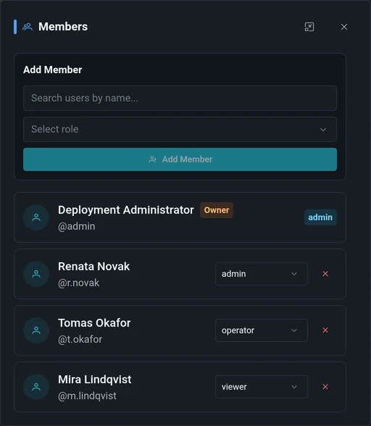Remove Tomas Okafor with red X

(x=325, y=330)
